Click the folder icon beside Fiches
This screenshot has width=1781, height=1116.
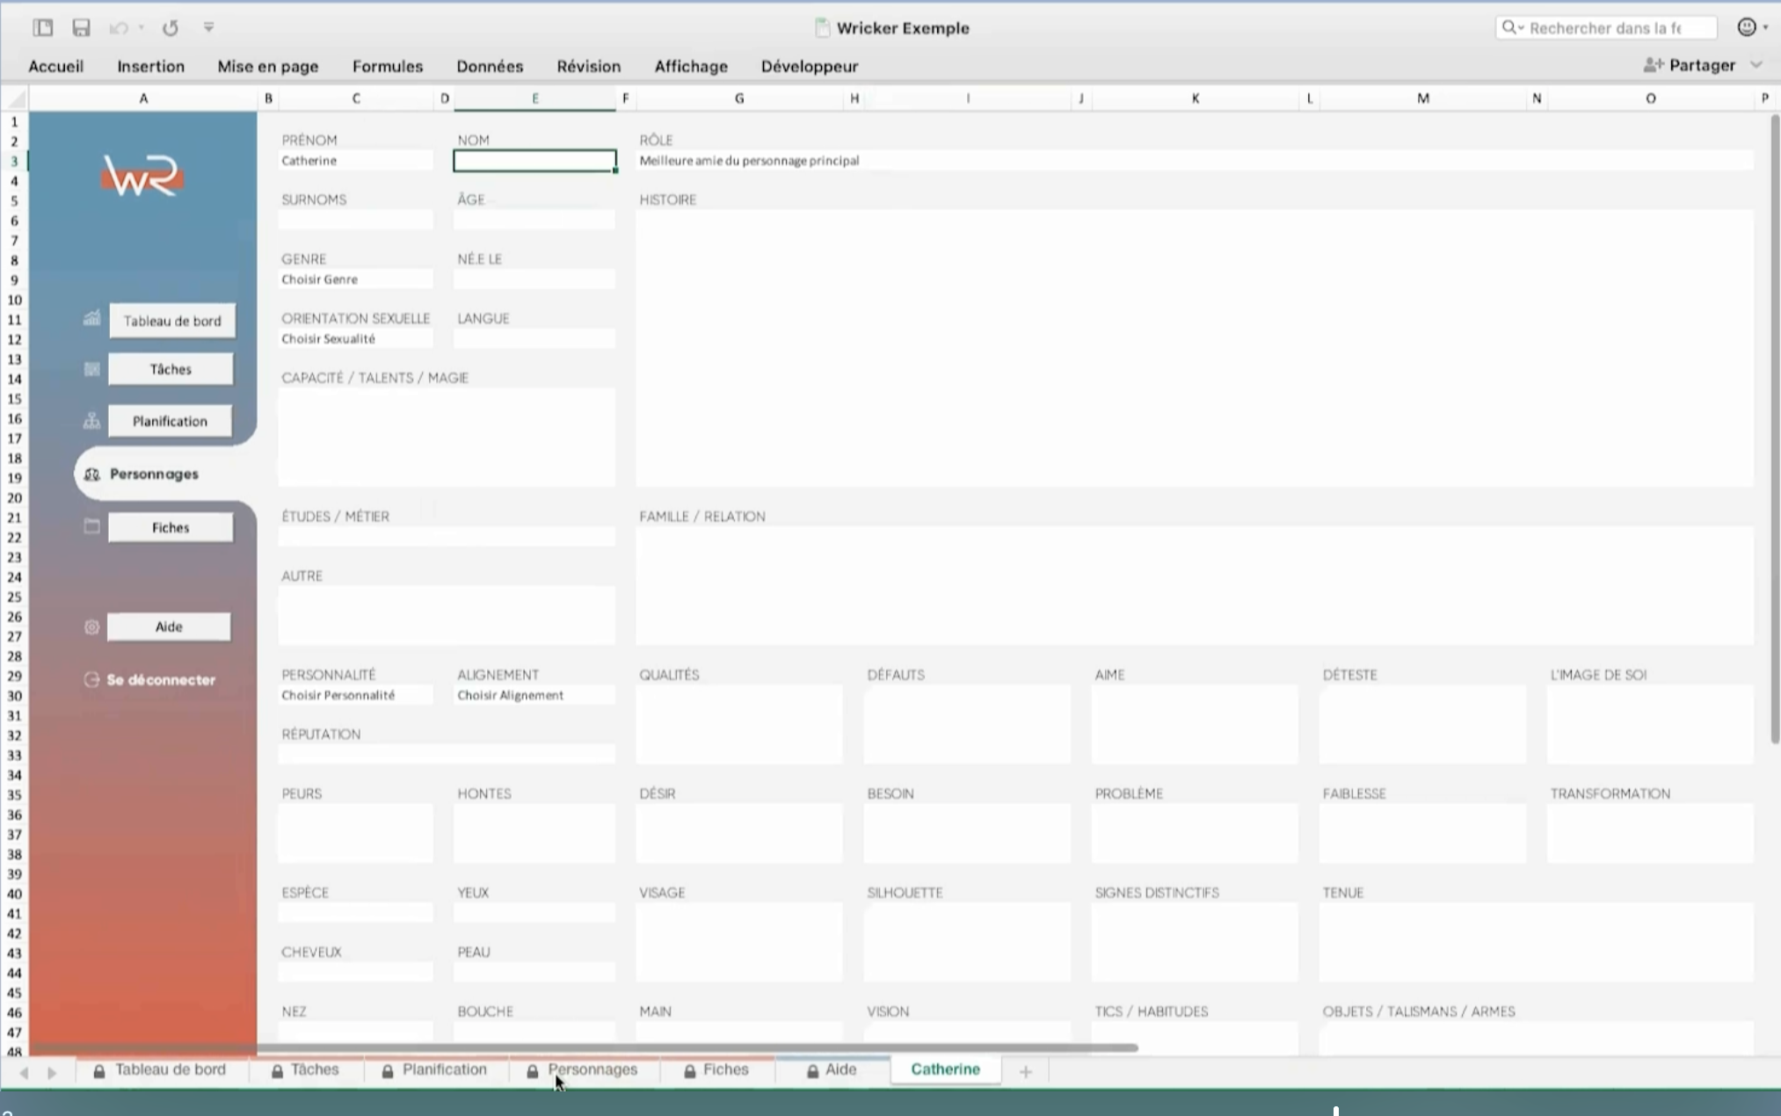[91, 526]
